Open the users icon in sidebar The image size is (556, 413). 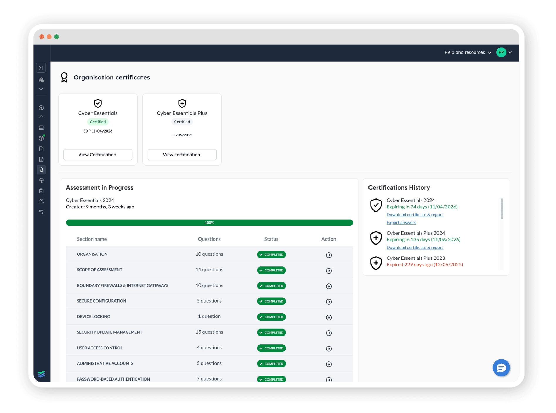point(41,201)
